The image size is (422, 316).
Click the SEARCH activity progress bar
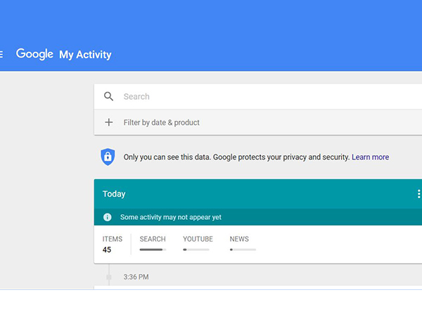(x=153, y=249)
